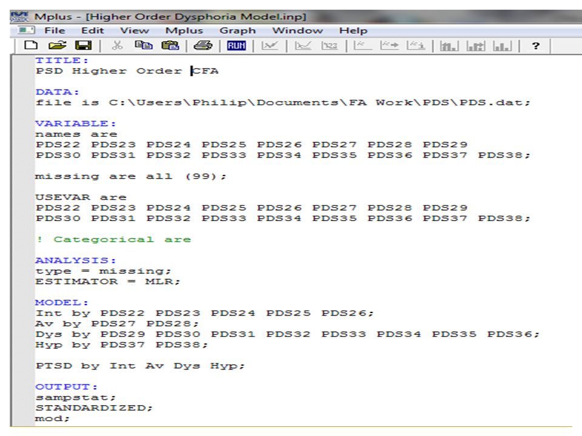The height and width of the screenshot is (436, 582).
Task: Open the View menu
Action: 135,30
